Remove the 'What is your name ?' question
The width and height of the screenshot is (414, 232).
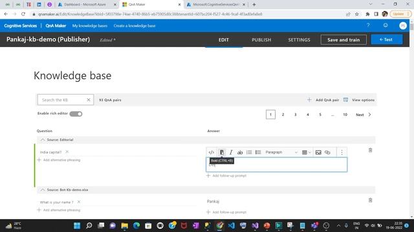click(x=79, y=202)
